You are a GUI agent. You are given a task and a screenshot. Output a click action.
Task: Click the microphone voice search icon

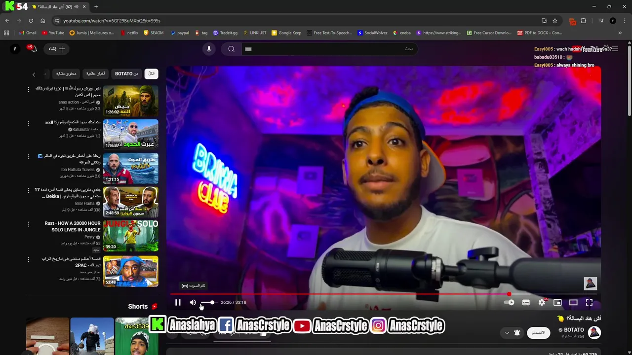click(209, 49)
